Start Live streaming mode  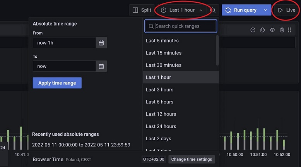click(x=287, y=10)
